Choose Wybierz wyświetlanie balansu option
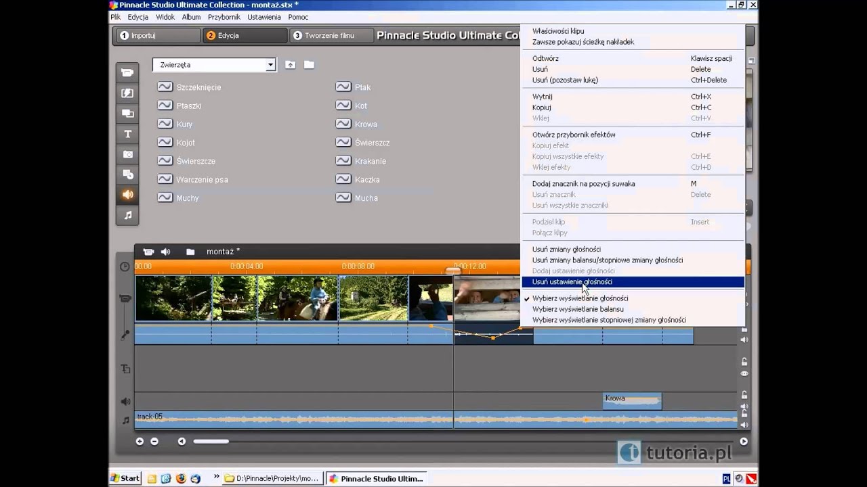This screenshot has height=487, width=867. 633,309
